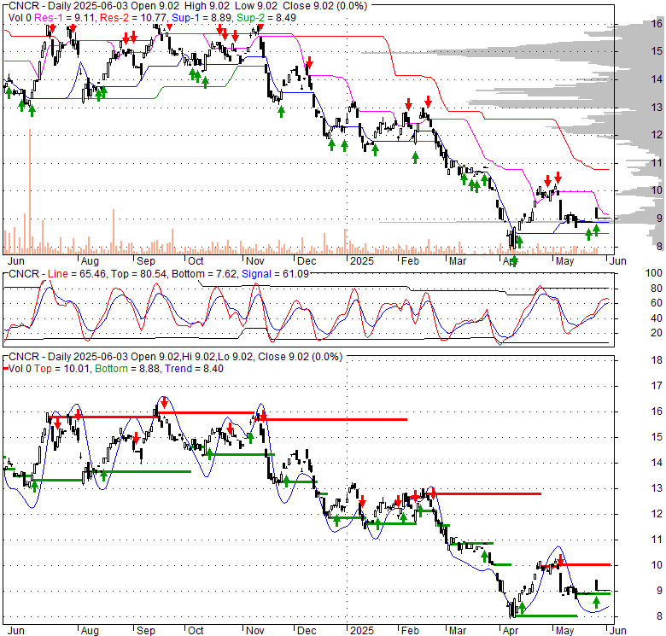Click the Dec label on top chart axis
666x636 pixels.
[307, 260]
